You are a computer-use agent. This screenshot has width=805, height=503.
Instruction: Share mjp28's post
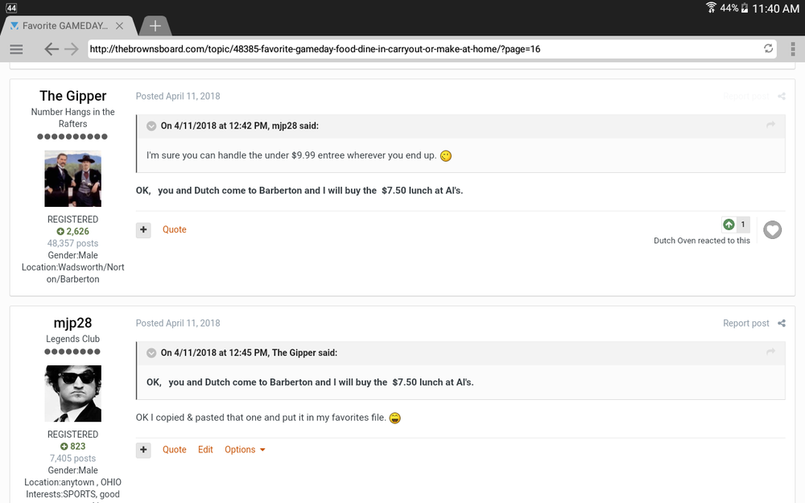(782, 324)
